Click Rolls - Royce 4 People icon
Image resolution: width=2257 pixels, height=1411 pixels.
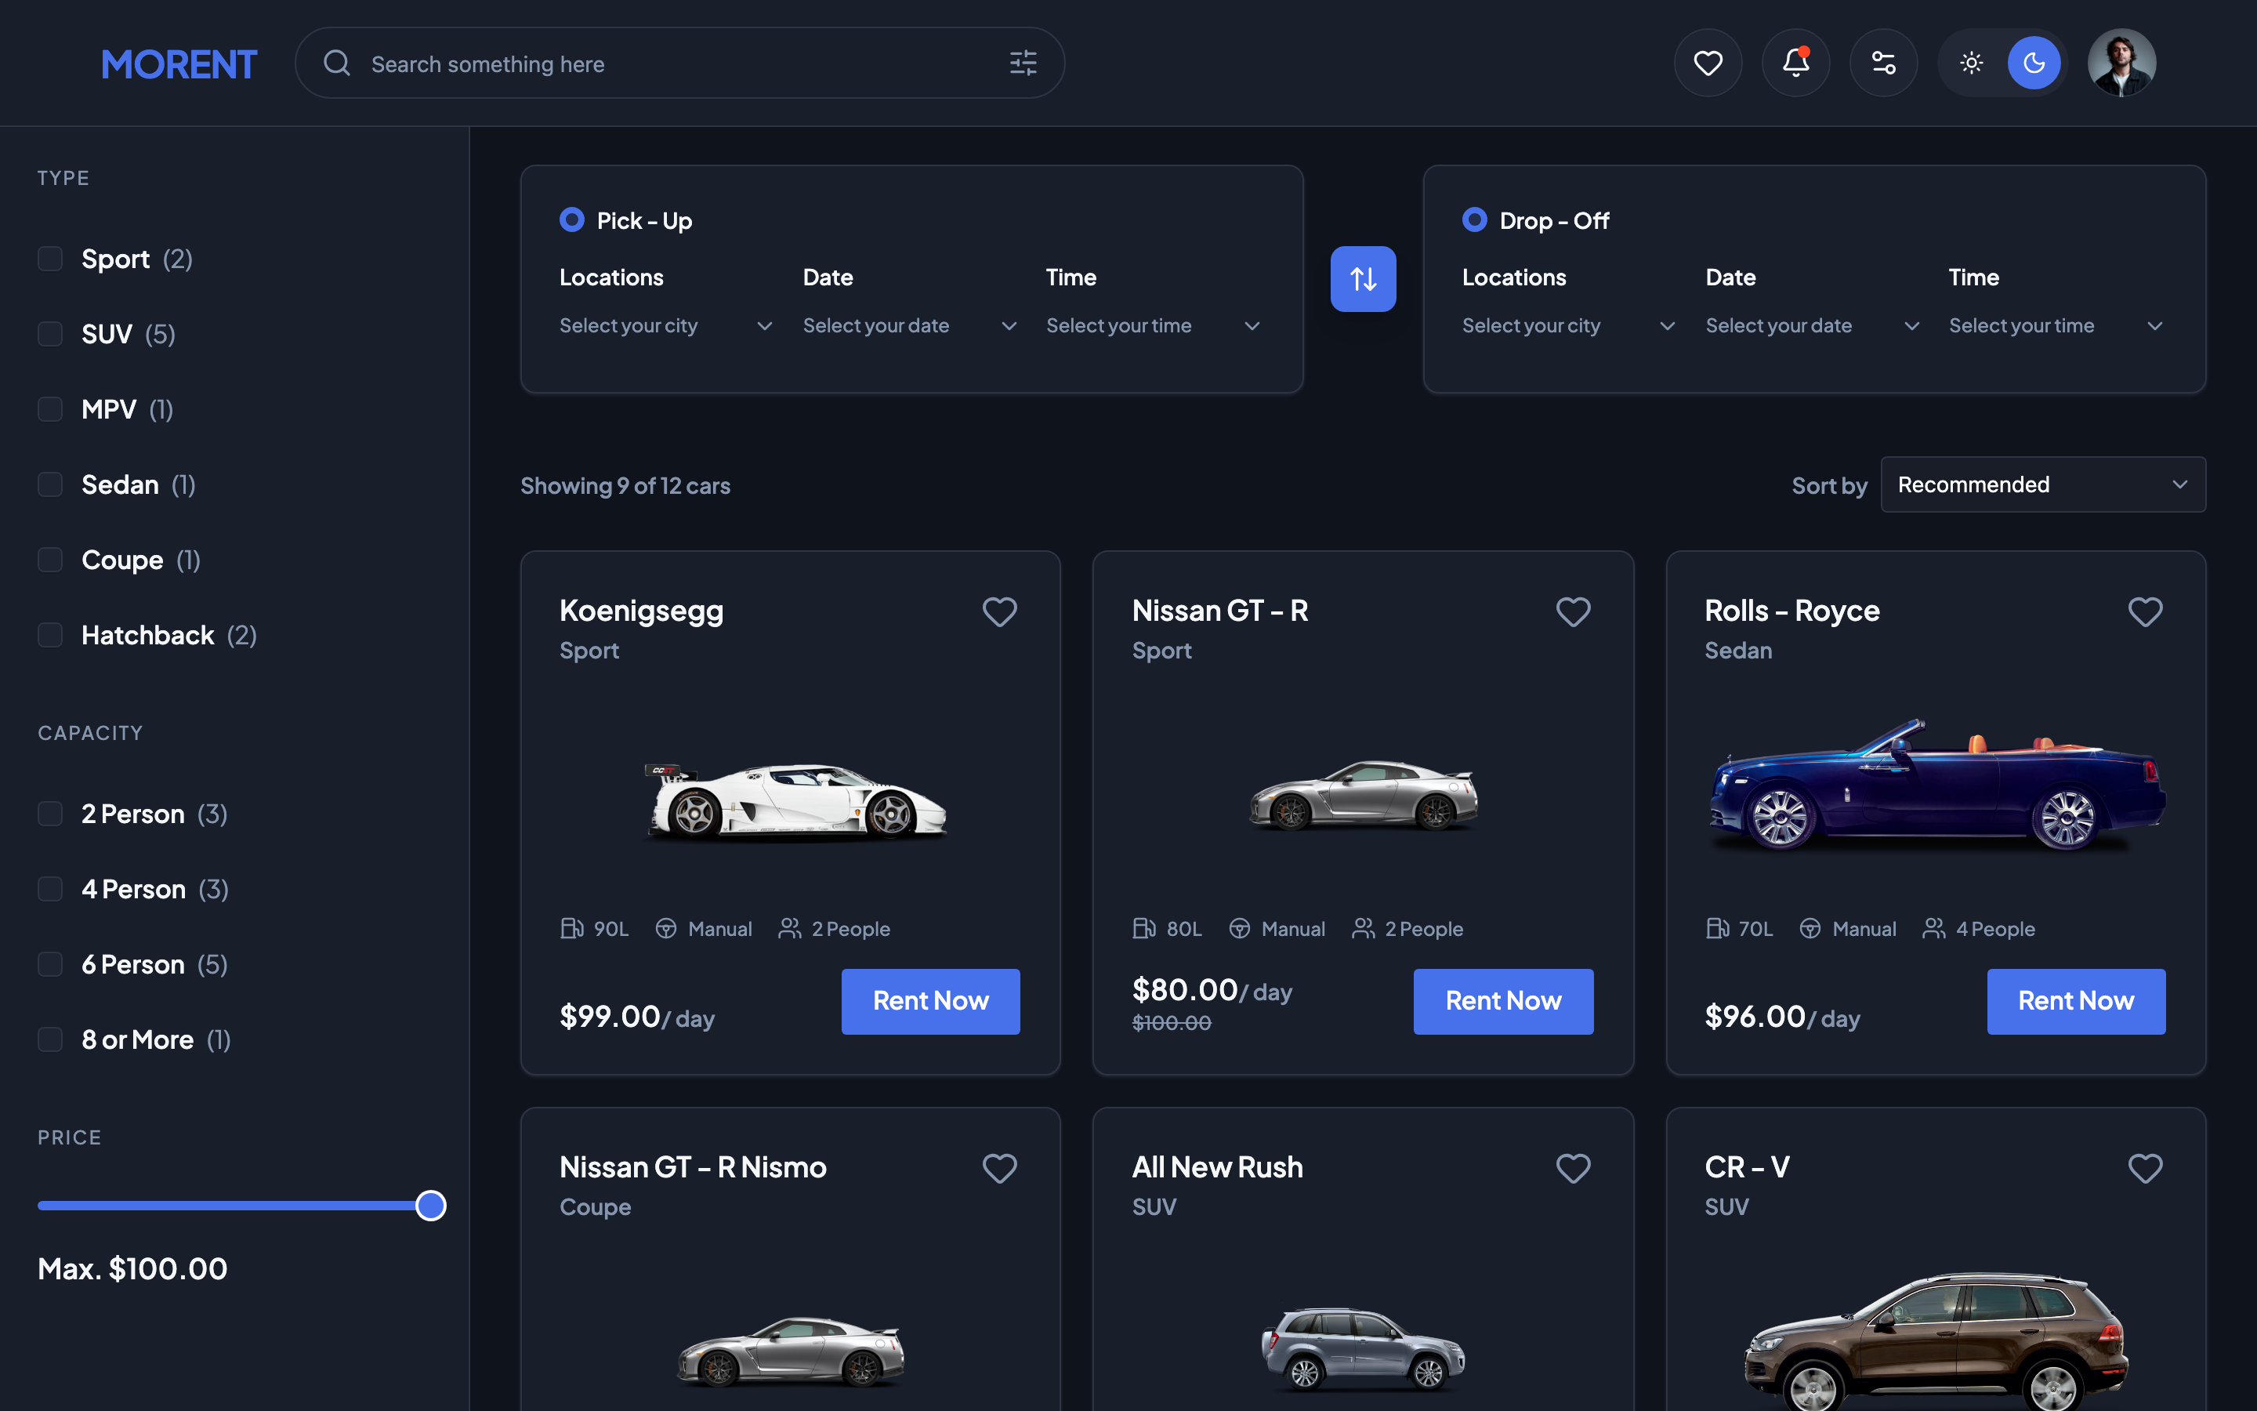pyautogui.click(x=1934, y=927)
